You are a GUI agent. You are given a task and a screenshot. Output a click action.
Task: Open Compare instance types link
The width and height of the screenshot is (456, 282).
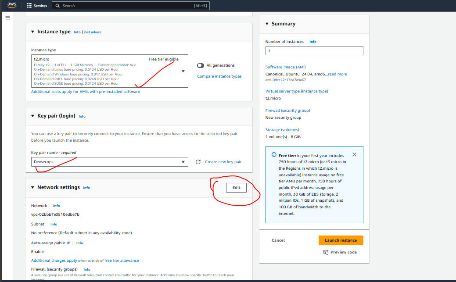219,76
